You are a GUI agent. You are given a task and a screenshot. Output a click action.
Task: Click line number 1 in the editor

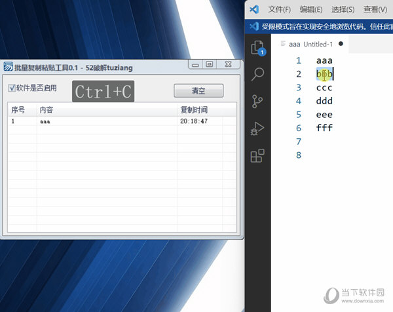click(x=299, y=60)
